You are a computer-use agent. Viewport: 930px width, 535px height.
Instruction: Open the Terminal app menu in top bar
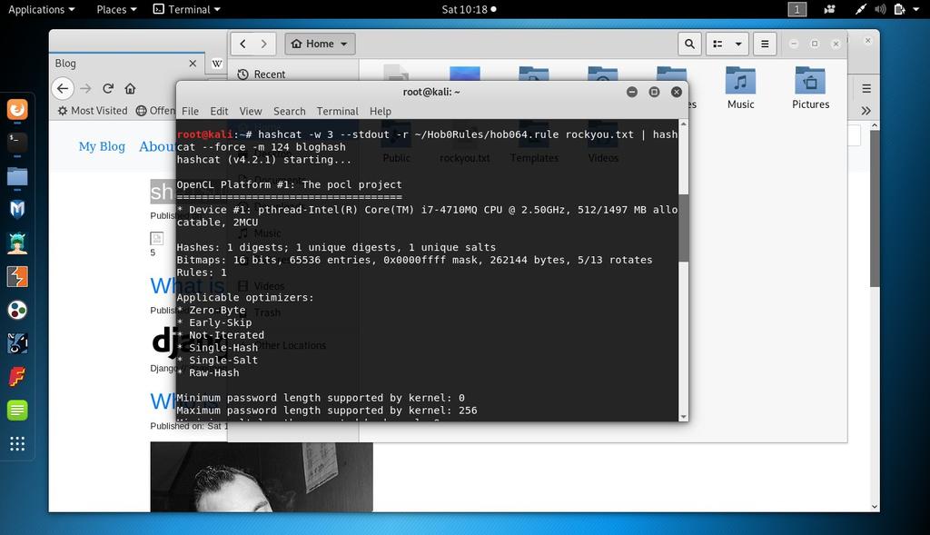(186, 9)
